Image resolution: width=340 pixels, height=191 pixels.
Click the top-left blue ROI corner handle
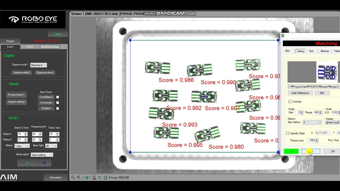[x=130, y=40]
